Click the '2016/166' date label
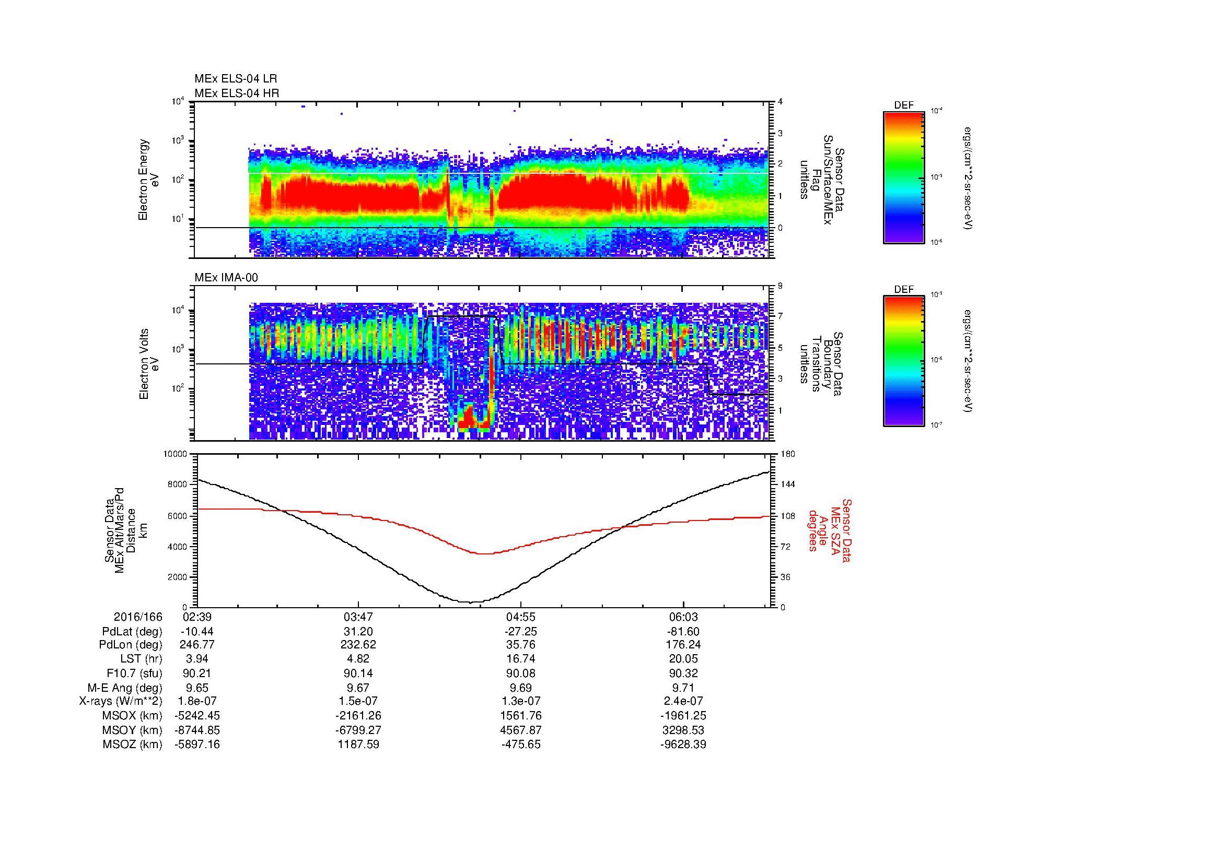 tap(138, 617)
